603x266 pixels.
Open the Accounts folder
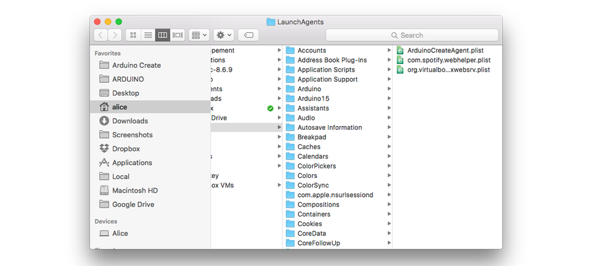coord(338,50)
